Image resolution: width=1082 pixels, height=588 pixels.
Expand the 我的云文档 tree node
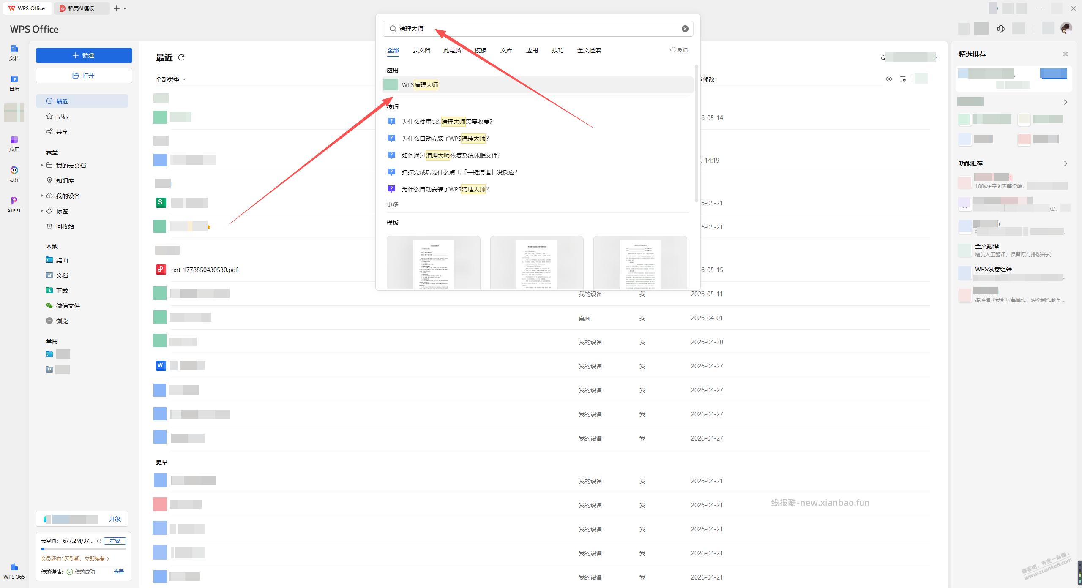pos(41,165)
